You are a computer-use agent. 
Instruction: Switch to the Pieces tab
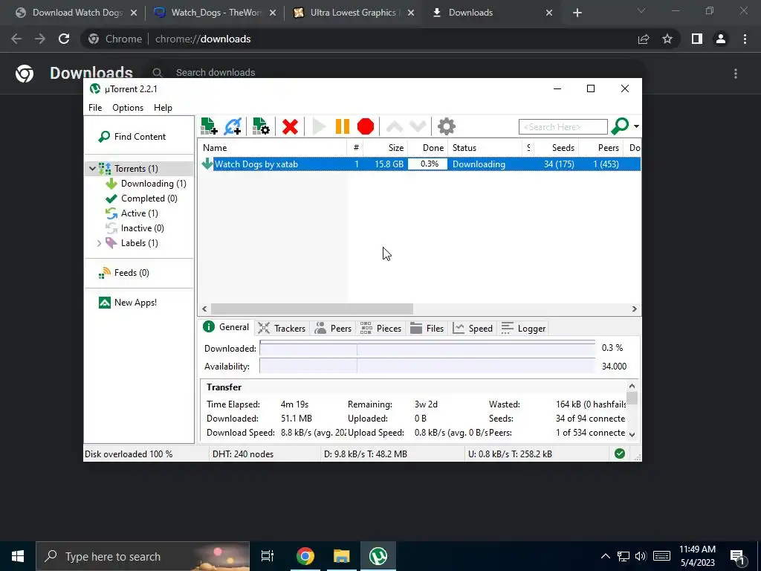tap(381, 329)
